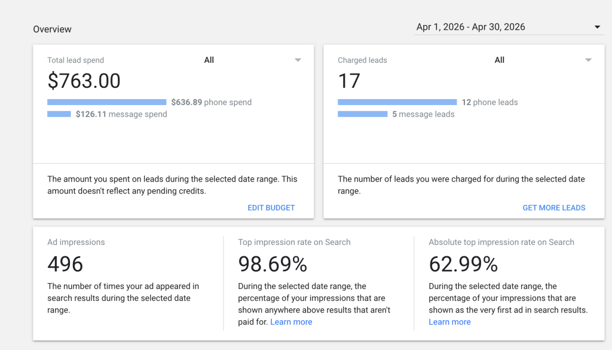
Task: Click the EDIT BUDGET link
Action: (x=271, y=207)
